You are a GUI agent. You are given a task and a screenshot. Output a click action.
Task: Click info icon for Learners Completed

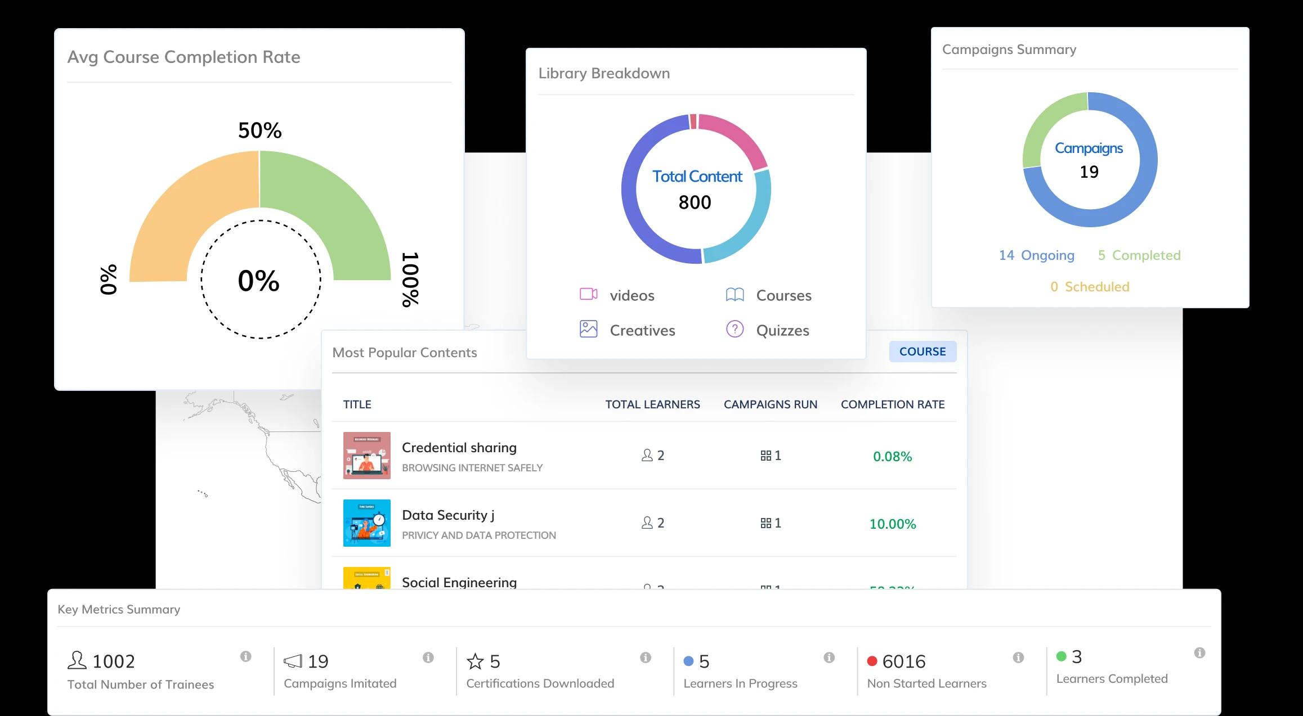tap(1200, 653)
